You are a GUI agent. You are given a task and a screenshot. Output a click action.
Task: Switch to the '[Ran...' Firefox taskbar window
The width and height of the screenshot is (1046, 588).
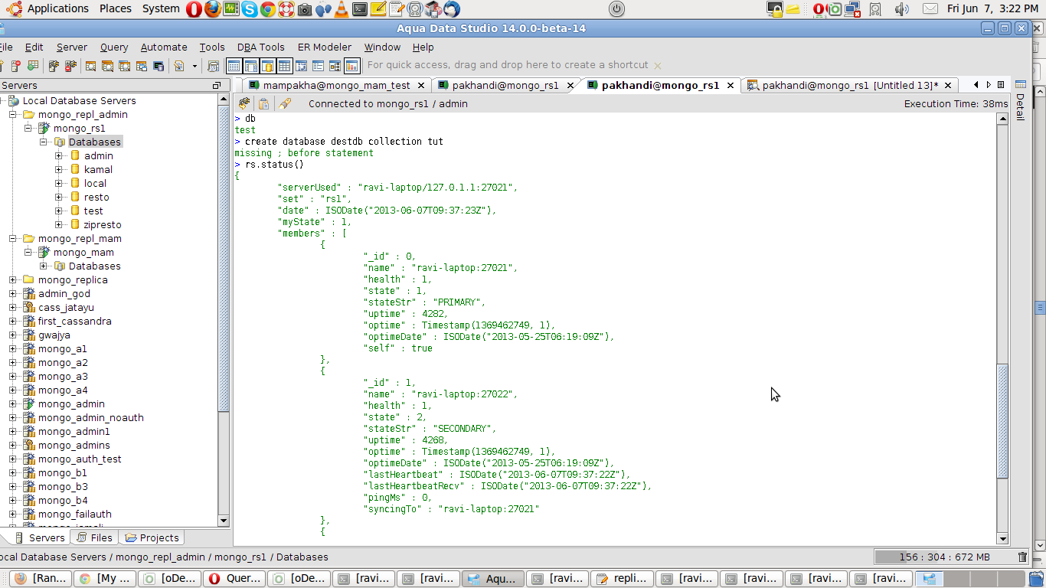pos(41,579)
